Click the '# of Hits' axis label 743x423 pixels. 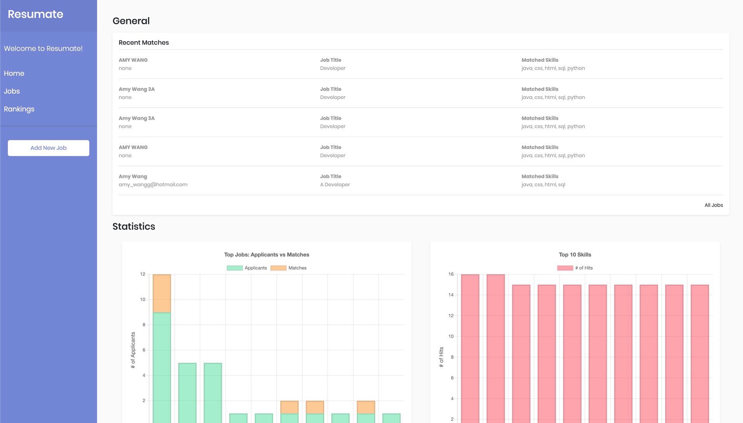point(441,357)
